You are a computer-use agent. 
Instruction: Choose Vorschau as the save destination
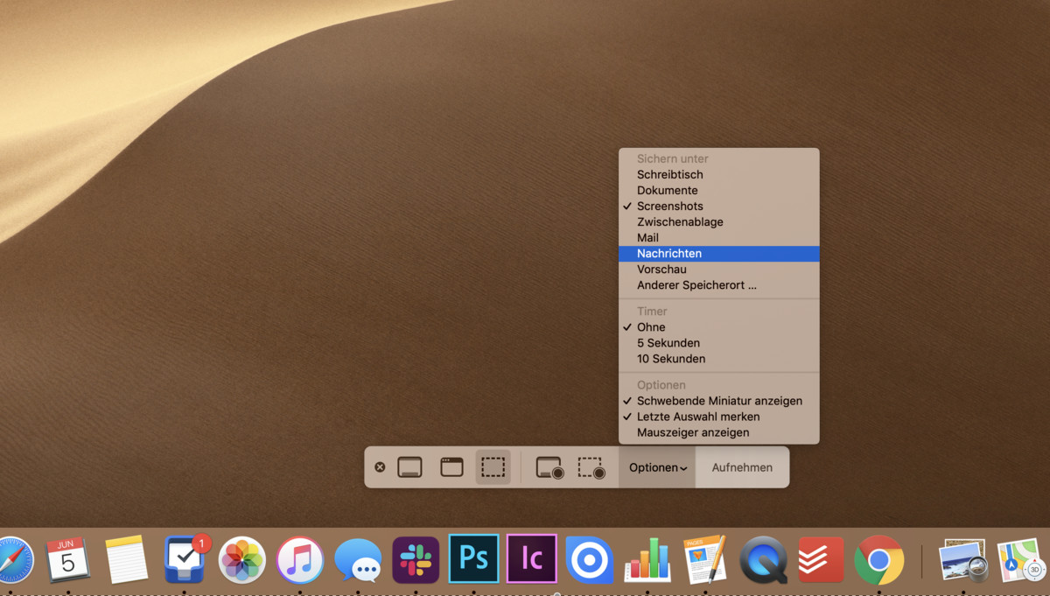click(x=719, y=270)
